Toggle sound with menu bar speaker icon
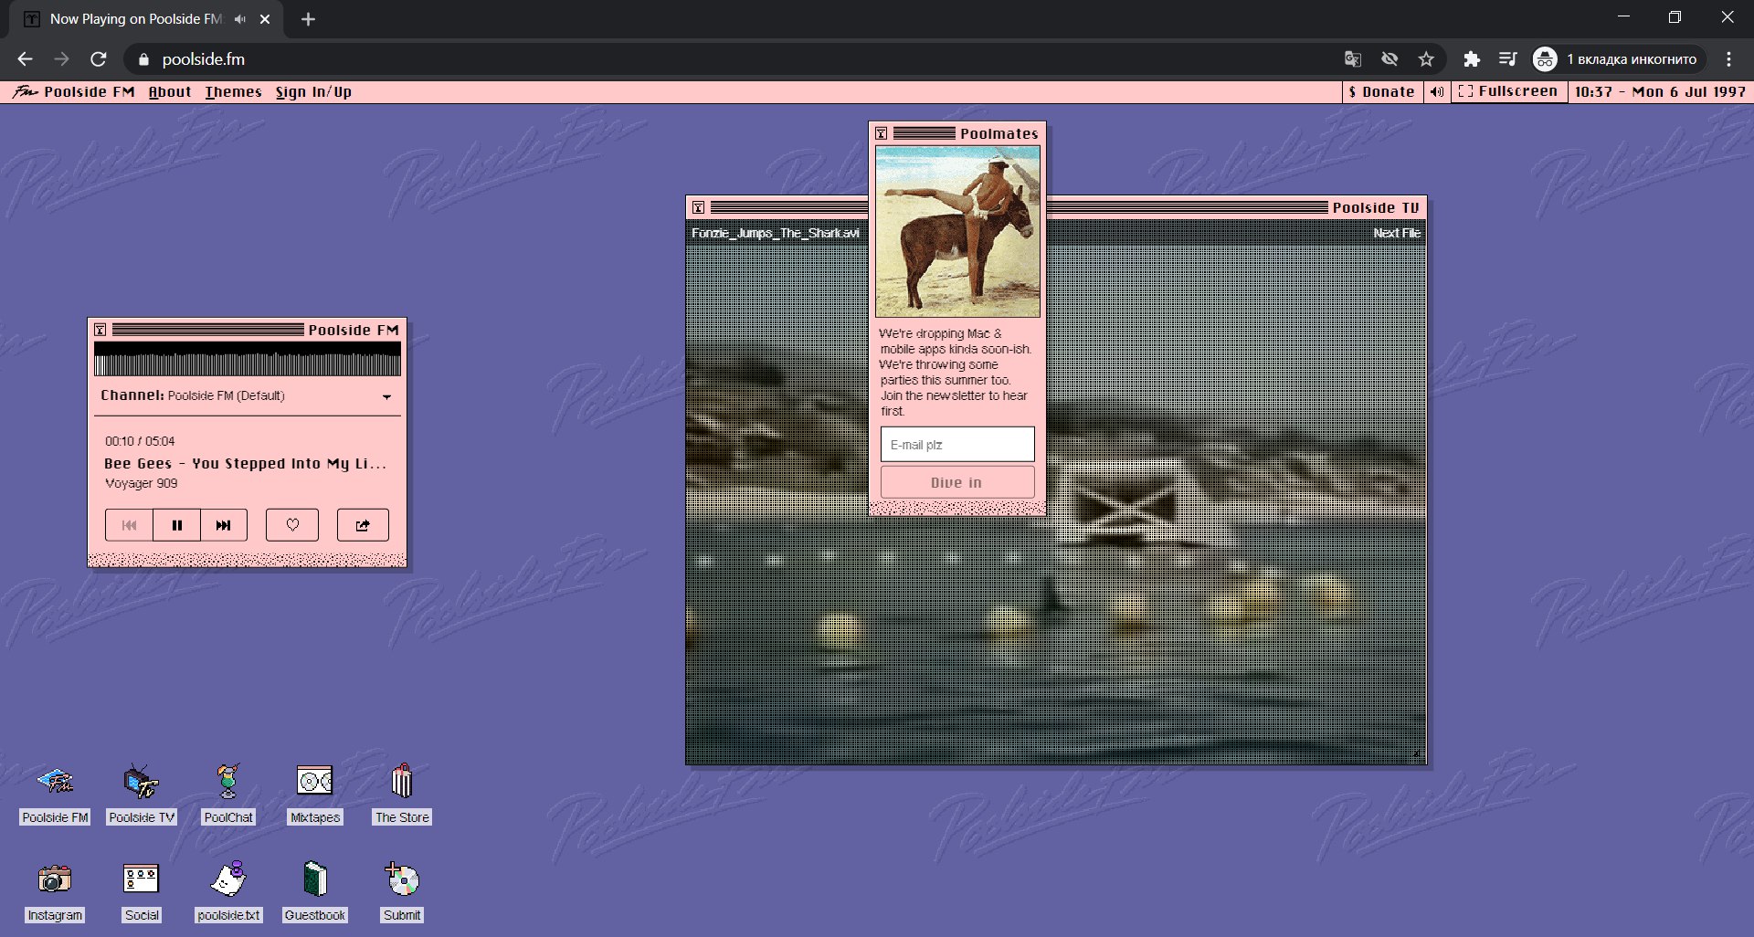The height and width of the screenshot is (937, 1754). (1437, 91)
